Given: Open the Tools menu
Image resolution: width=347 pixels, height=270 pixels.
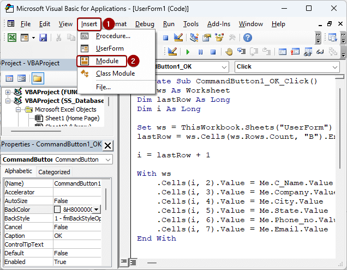Looking at the screenshot, I should pos(191,24).
